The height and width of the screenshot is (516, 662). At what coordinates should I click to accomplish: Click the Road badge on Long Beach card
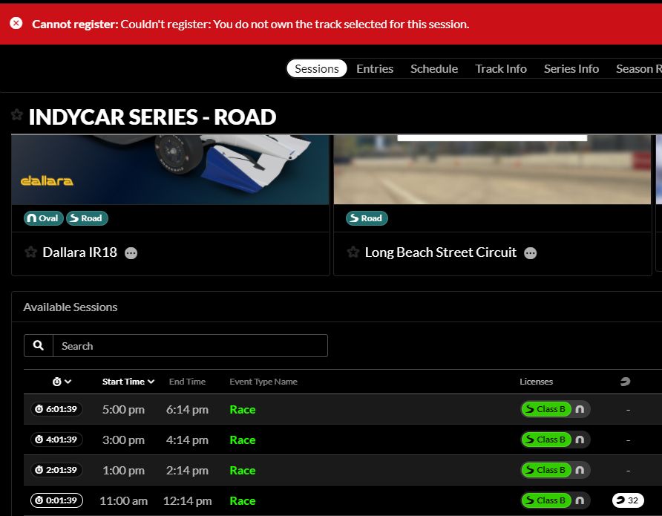366,218
